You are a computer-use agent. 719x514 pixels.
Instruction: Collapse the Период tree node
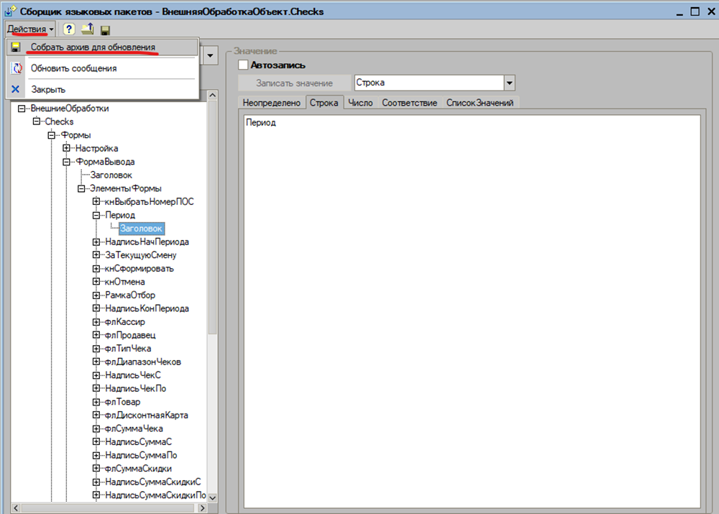(96, 215)
